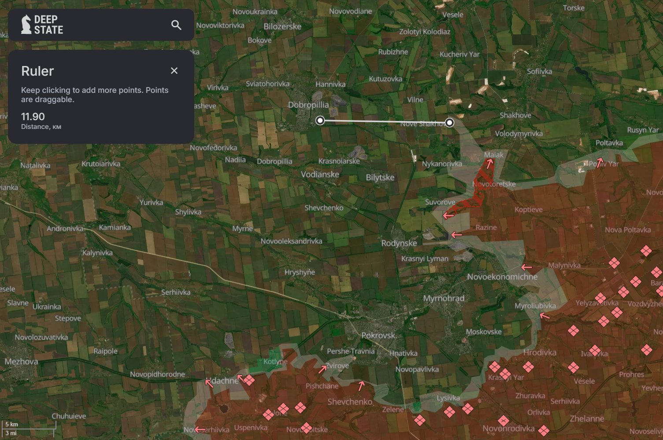
Task: Click the Serhiivka label near Hryshyne
Action: pyautogui.click(x=176, y=292)
